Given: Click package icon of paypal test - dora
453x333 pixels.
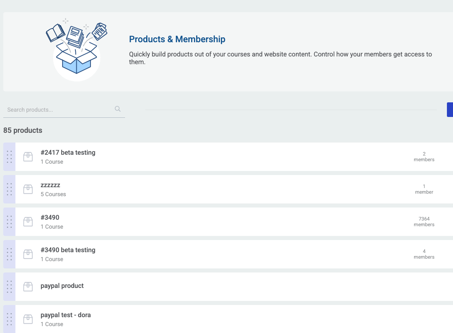Looking at the screenshot, I should click(x=28, y=319).
